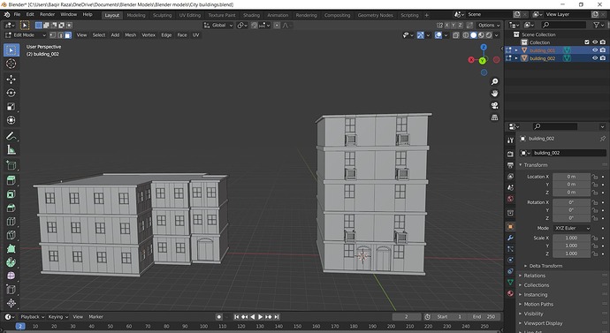Play the animation forward
Image resolution: width=610 pixels, height=333 pixels.
tap(260, 317)
